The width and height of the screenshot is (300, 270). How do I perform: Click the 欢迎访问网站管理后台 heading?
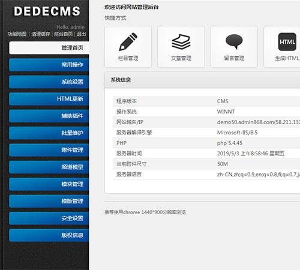(131, 7)
